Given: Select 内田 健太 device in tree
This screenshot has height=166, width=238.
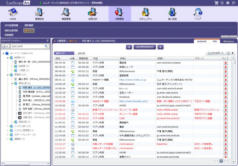Looking at the screenshot, I should (x=37, y=88).
